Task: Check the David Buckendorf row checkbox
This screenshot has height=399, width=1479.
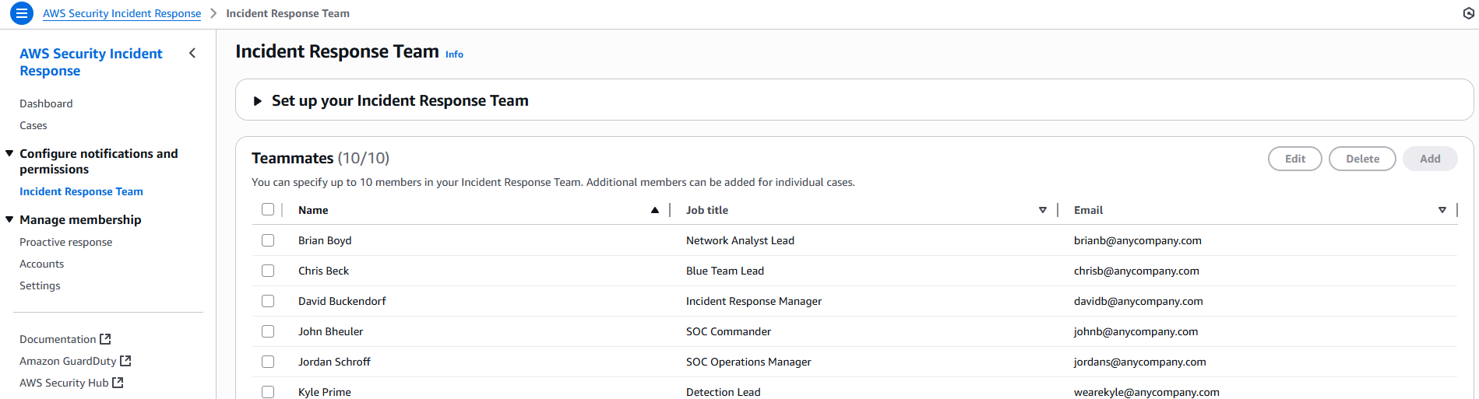Action: coord(268,301)
